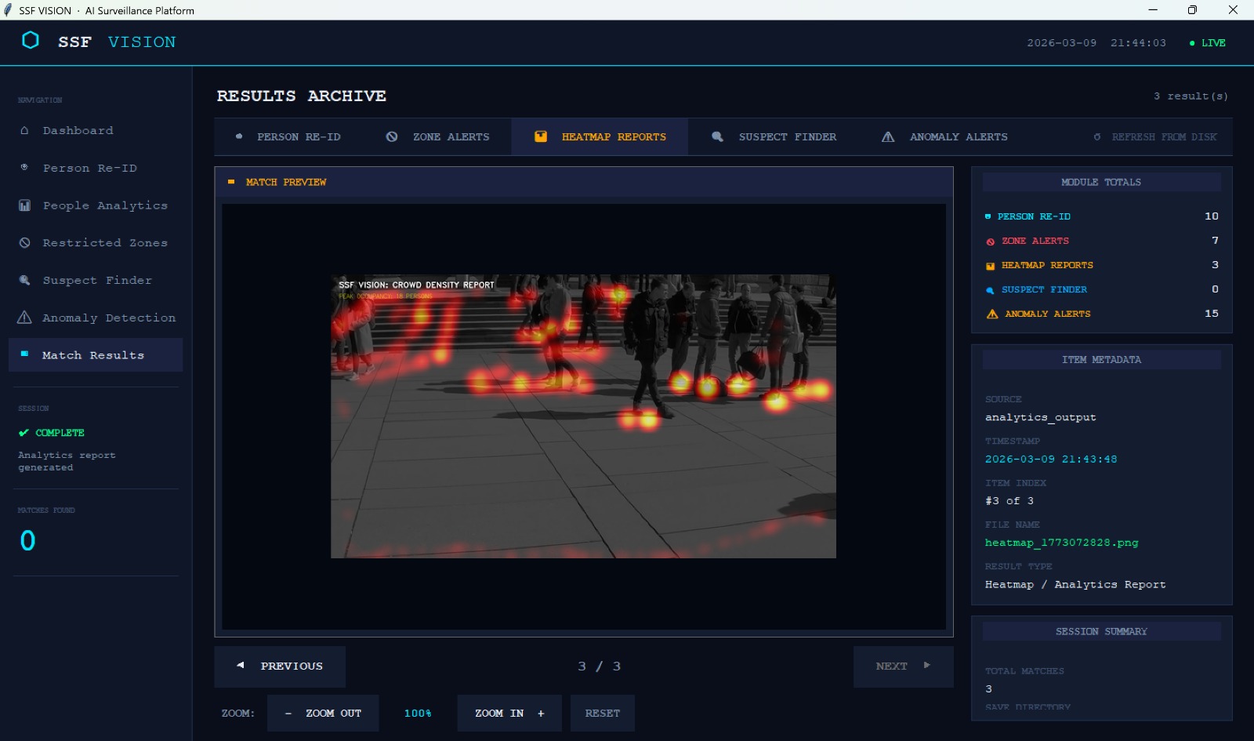Select the Restricted Zones prohibited icon
Viewport: 1254px width, 741px height.
(x=24, y=243)
